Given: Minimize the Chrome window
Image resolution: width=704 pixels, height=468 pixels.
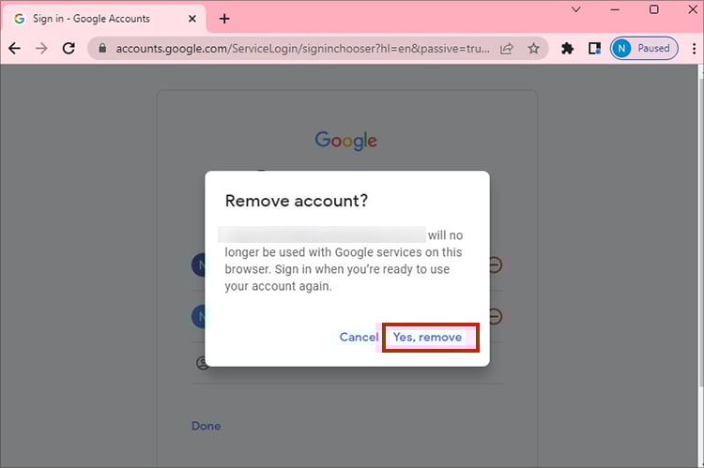Looking at the screenshot, I should (615, 9).
